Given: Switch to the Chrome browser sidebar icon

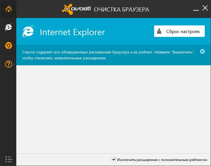Looking at the screenshot, I should [9, 45].
